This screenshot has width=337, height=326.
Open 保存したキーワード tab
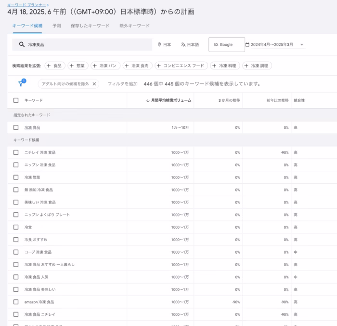click(90, 26)
